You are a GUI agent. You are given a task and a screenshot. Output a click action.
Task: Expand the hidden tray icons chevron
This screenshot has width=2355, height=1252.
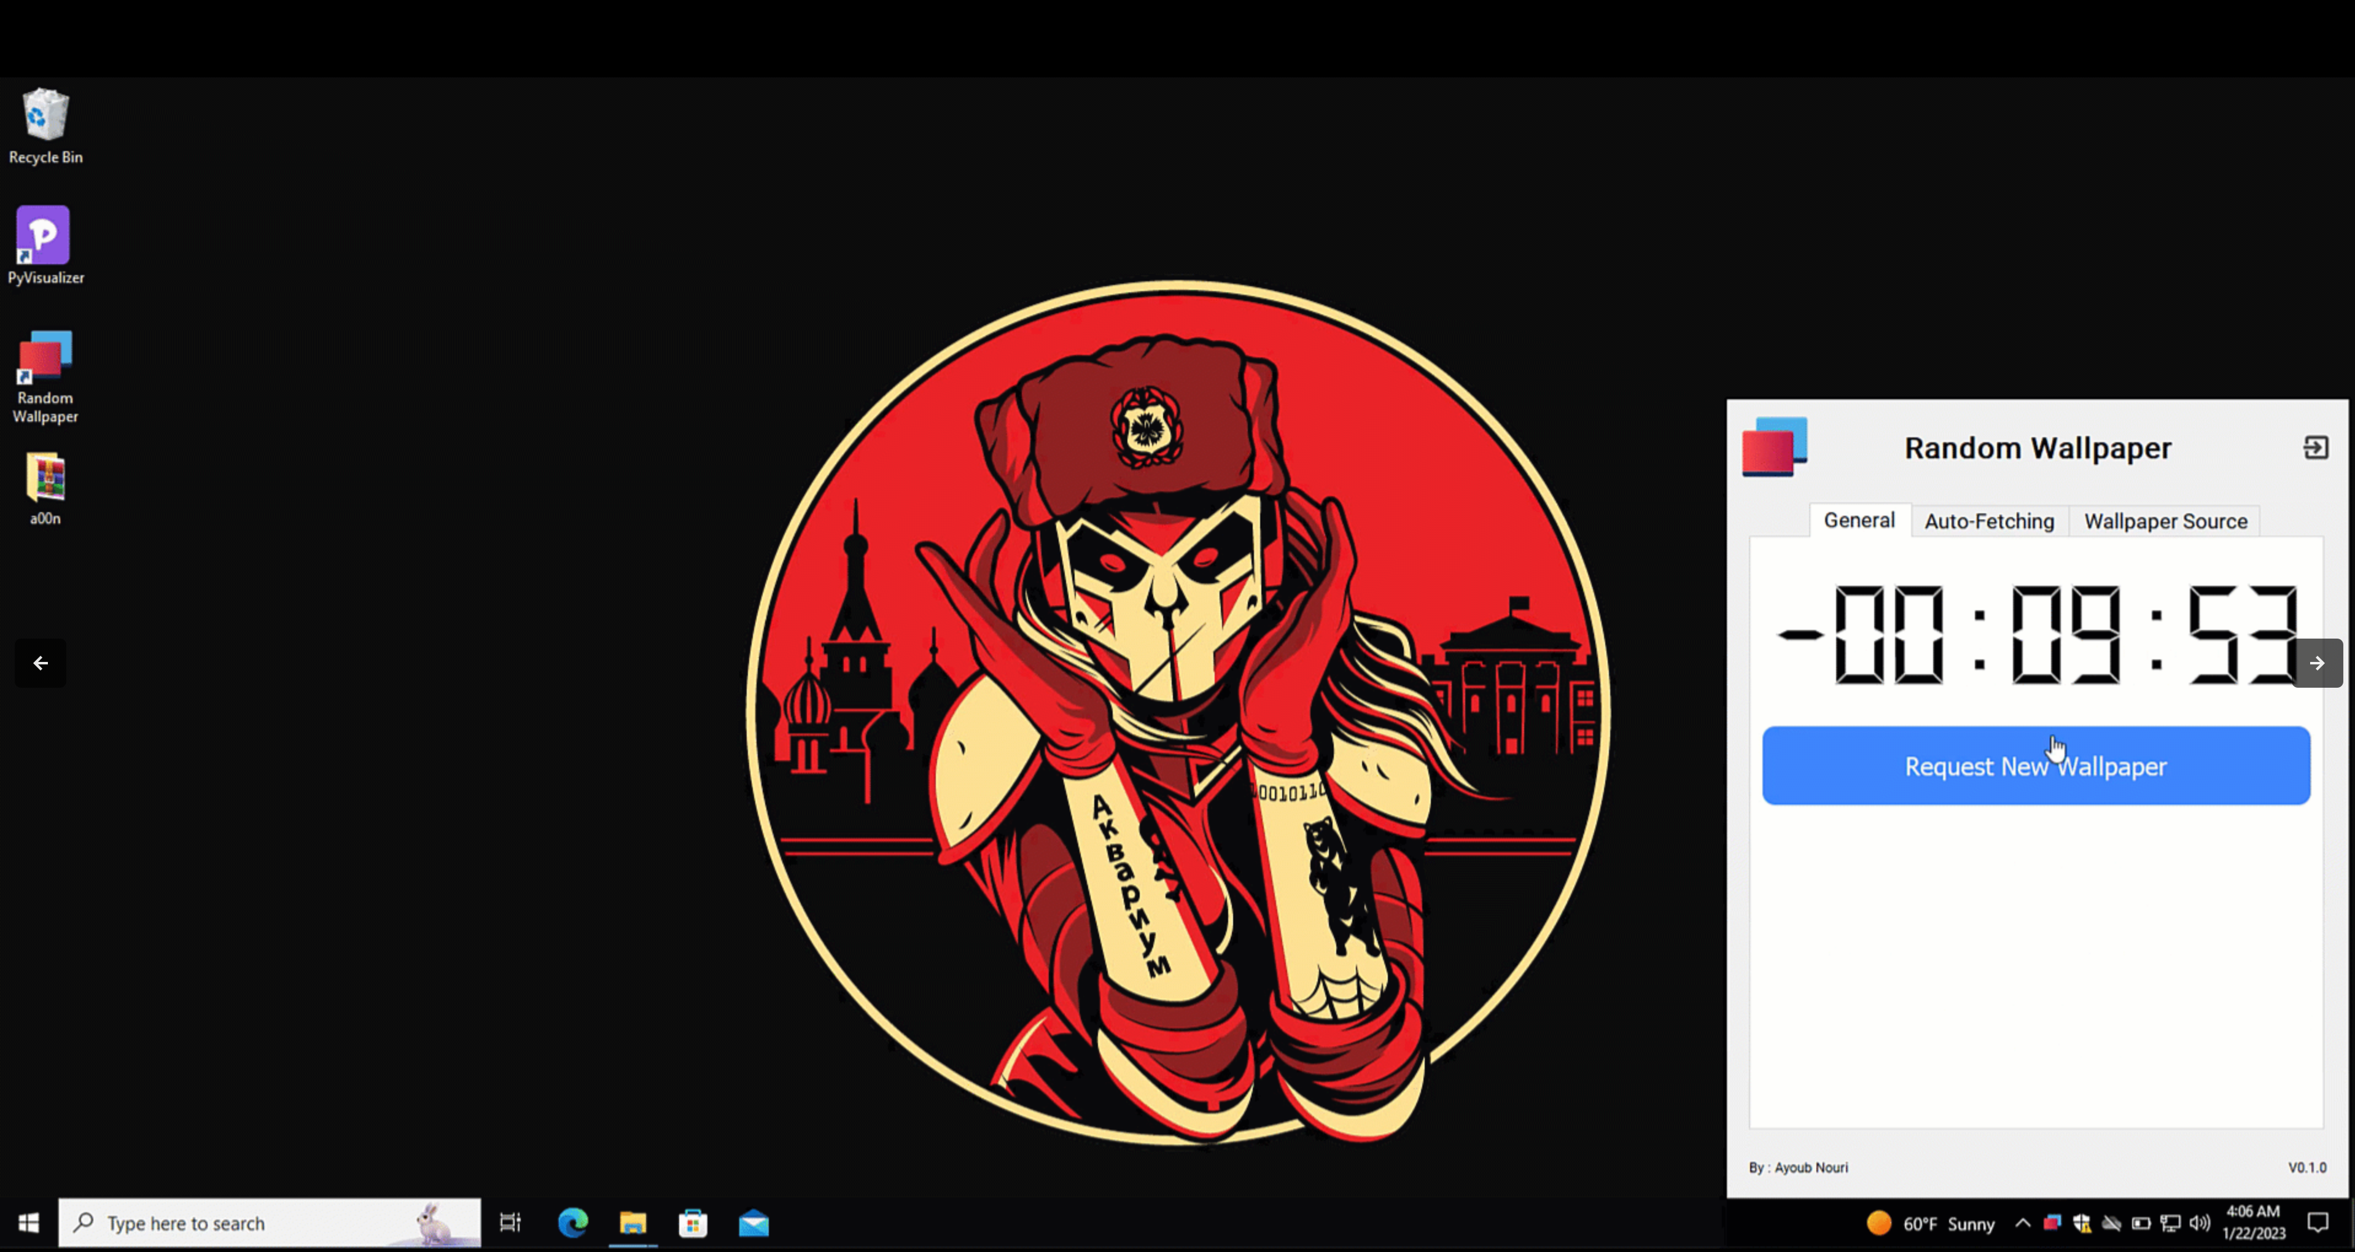2022,1223
